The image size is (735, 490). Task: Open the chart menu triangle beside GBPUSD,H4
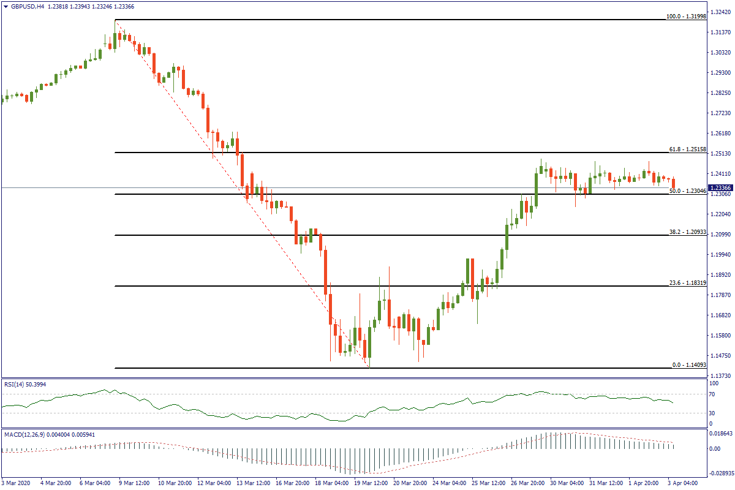click(x=5, y=6)
